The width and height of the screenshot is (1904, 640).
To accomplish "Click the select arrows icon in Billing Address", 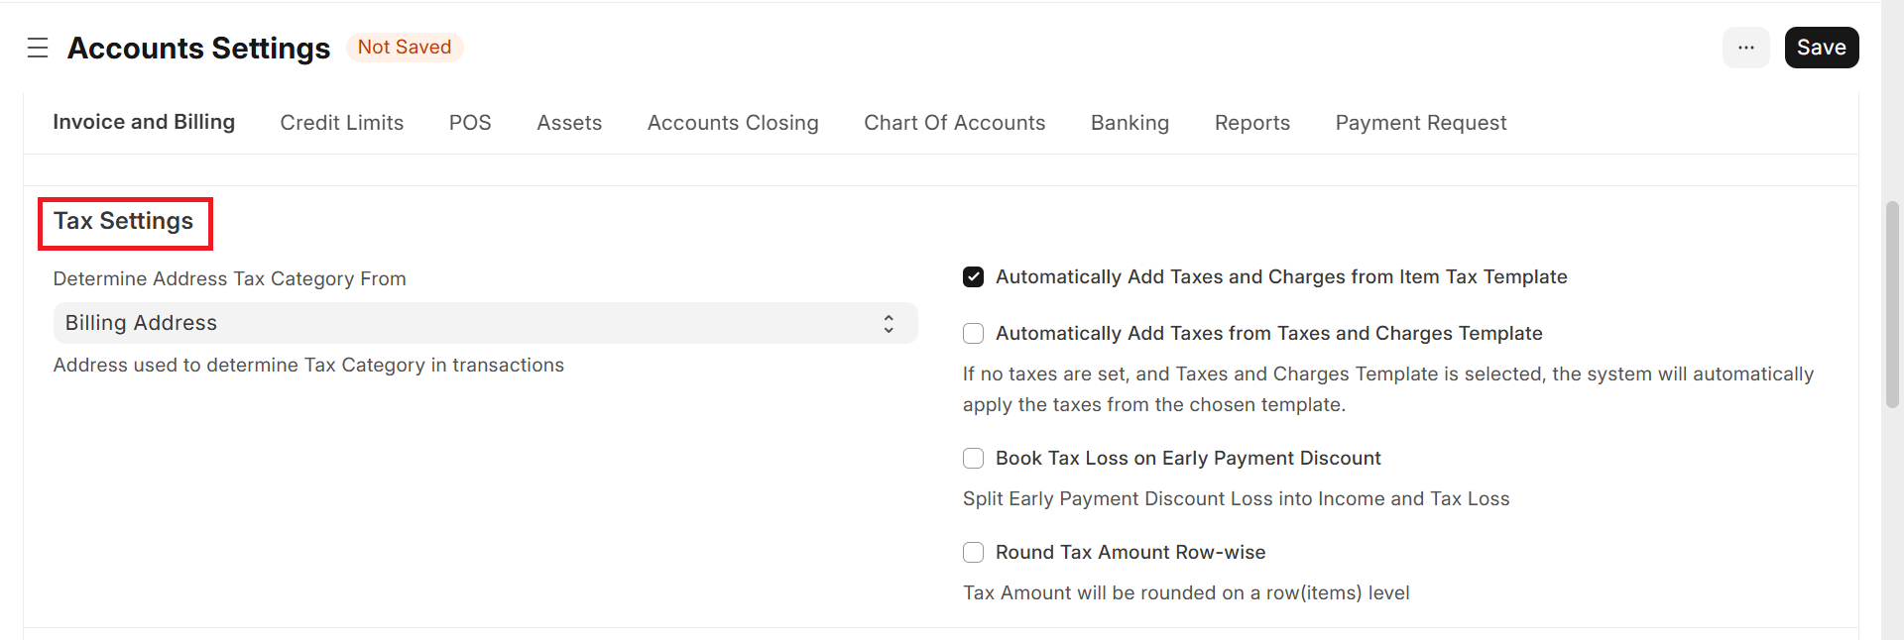I will [889, 324].
